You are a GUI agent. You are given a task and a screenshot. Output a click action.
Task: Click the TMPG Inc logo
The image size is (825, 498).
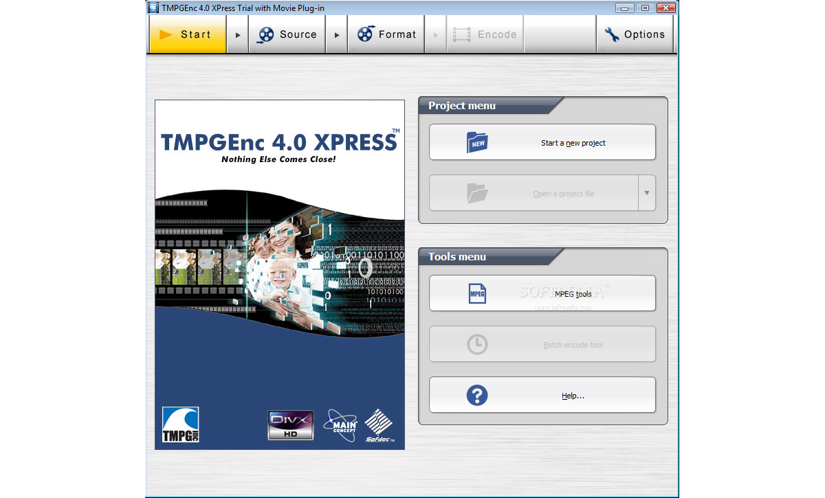(180, 424)
